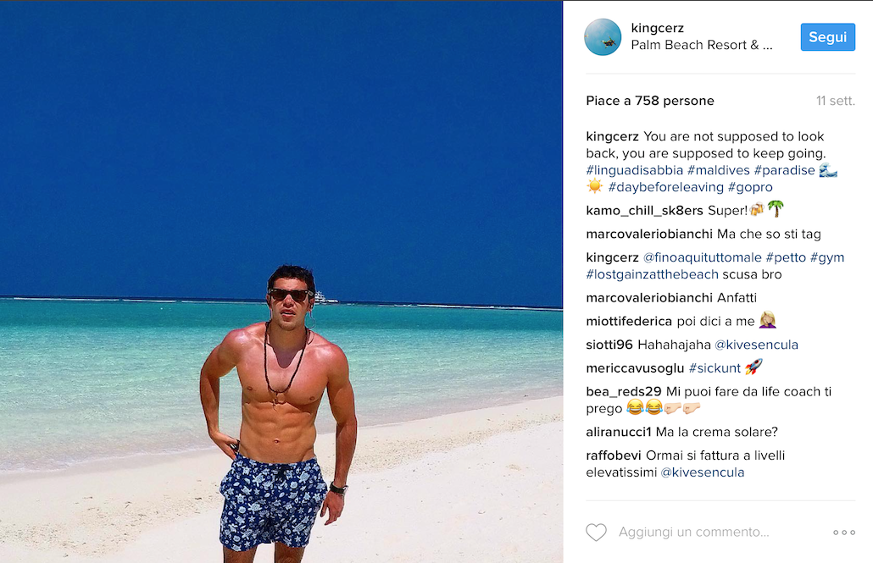
Task: Open the #sickunt hashtag
Action: pos(715,368)
